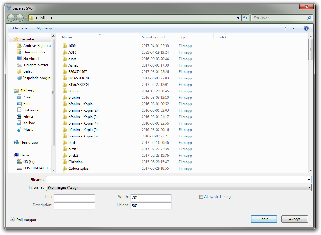Click Ny mapp in the toolbar
Image resolution: width=321 pixels, height=235 pixels.
coord(44,28)
